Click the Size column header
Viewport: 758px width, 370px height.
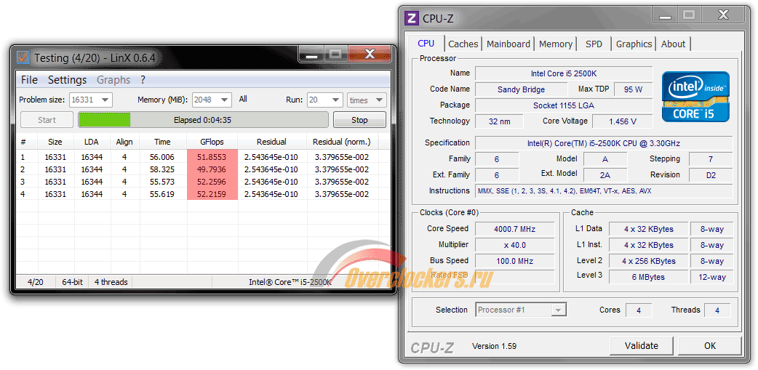(x=55, y=142)
